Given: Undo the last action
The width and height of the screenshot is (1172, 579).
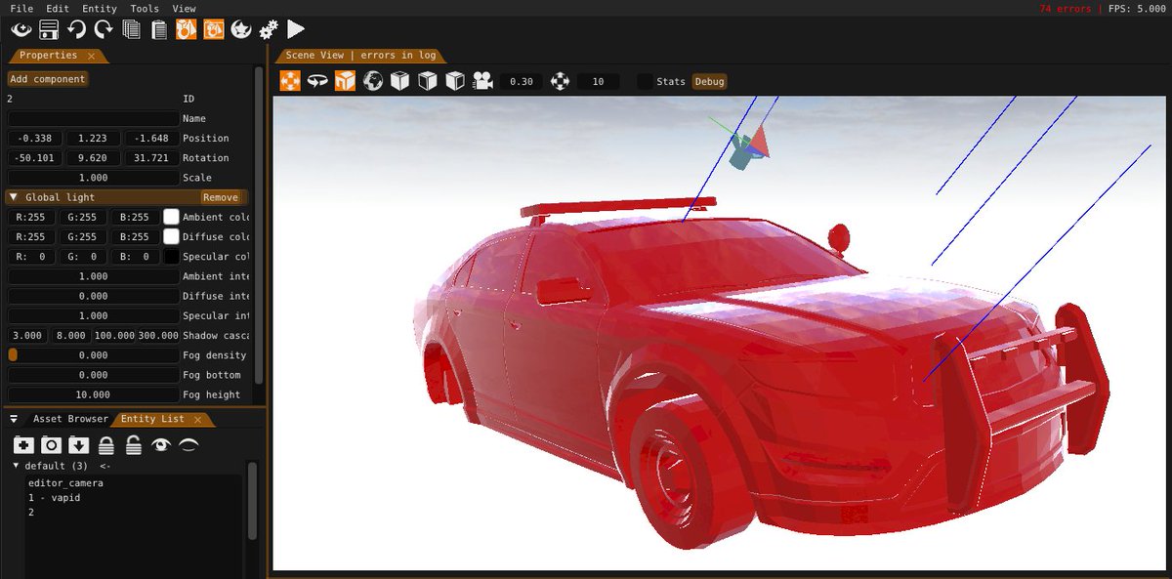Looking at the screenshot, I should pos(76,30).
